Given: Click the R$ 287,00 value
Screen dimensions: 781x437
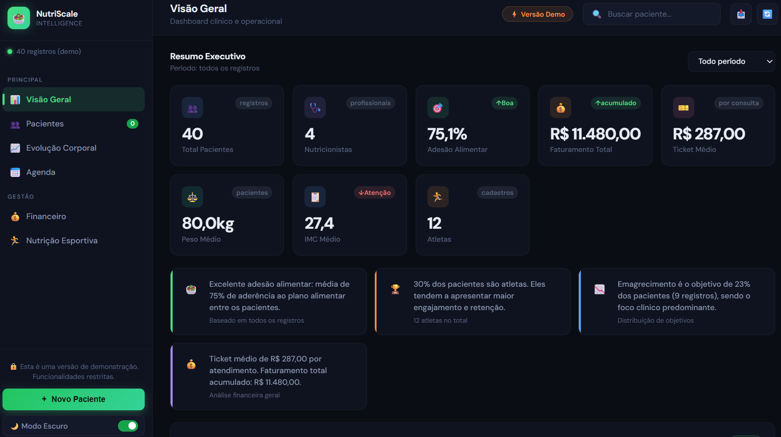Looking at the screenshot, I should 709,134.
